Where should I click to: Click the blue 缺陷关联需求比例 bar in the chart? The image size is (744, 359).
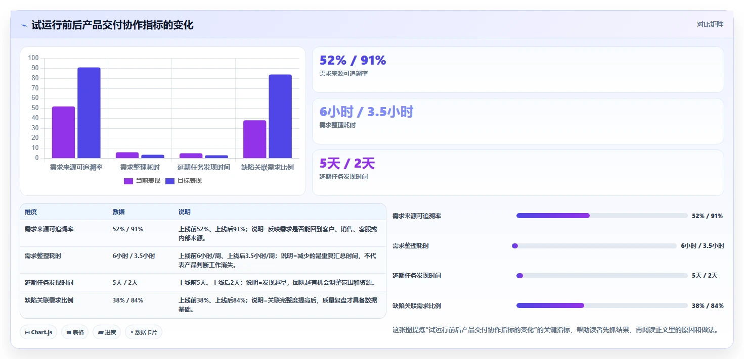(280, 116)
